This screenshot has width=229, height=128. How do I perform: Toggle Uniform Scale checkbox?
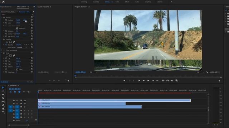coord(17,28)
